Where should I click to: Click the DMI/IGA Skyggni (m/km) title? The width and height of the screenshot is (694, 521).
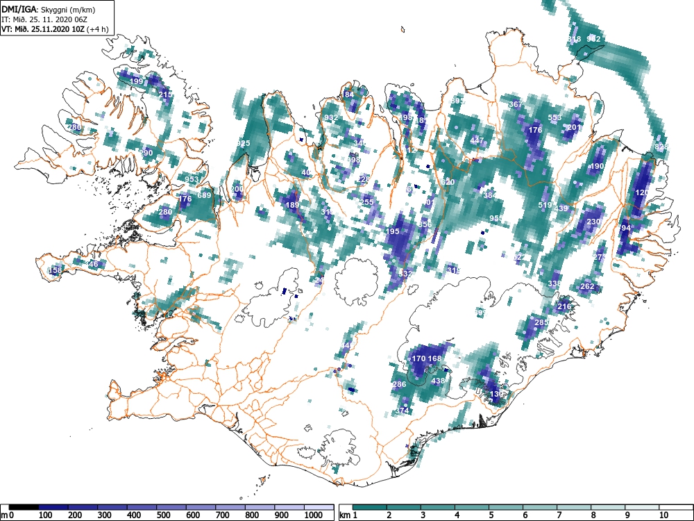coord(48,9)
